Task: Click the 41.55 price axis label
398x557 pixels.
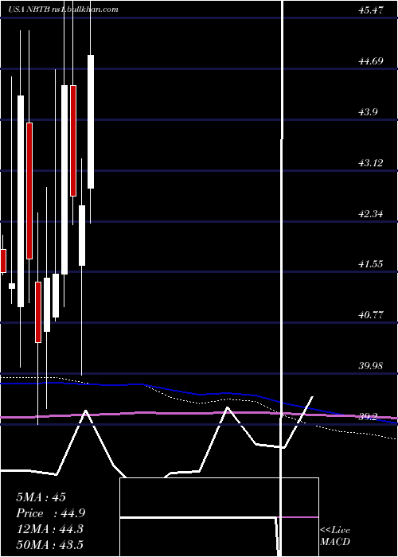Action: tap(371, 264)
